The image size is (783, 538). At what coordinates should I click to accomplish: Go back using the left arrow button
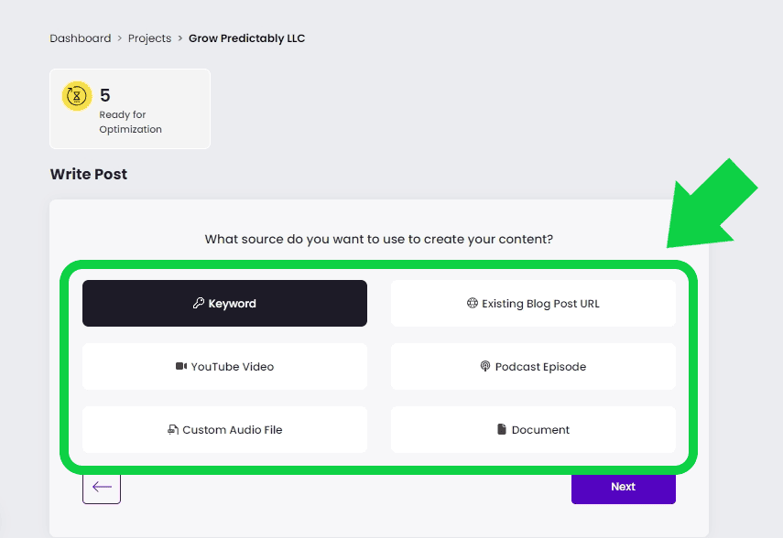(x=102, y=487)
